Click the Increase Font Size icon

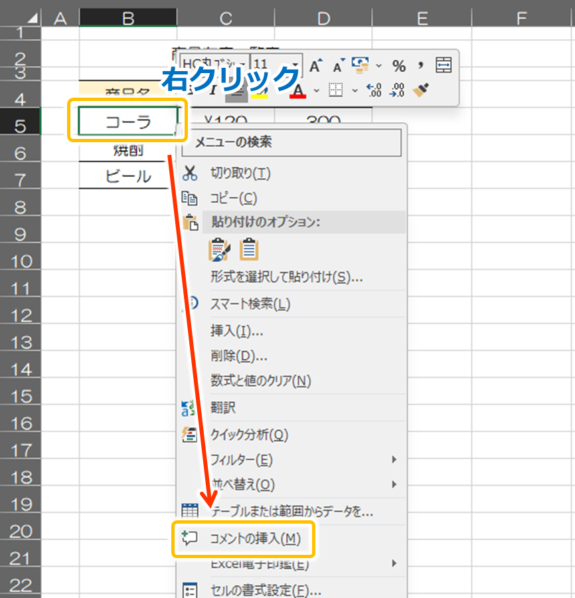(x=315, y=65)
